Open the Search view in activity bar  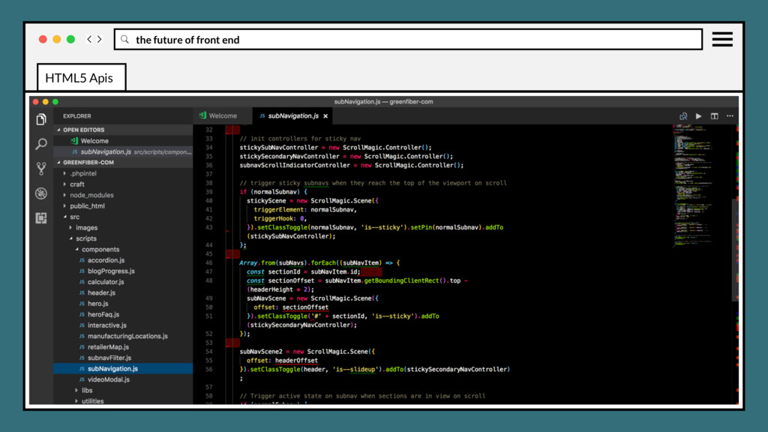point(41,144)
